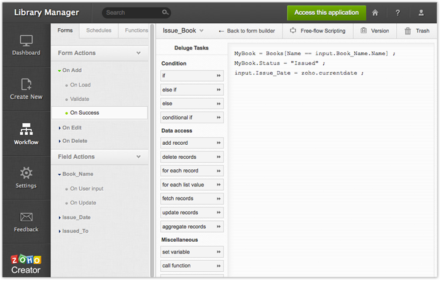The height and width of the screenshot is (281, 441).
Task: Open the user profile icon
Action: point(421,12)
